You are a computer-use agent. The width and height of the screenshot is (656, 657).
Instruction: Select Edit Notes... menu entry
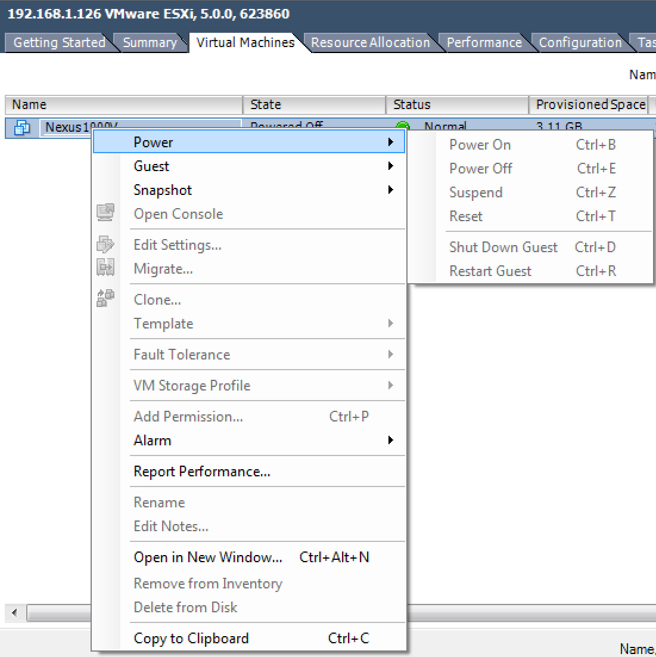pyautogui.click(x=248, y=526)
